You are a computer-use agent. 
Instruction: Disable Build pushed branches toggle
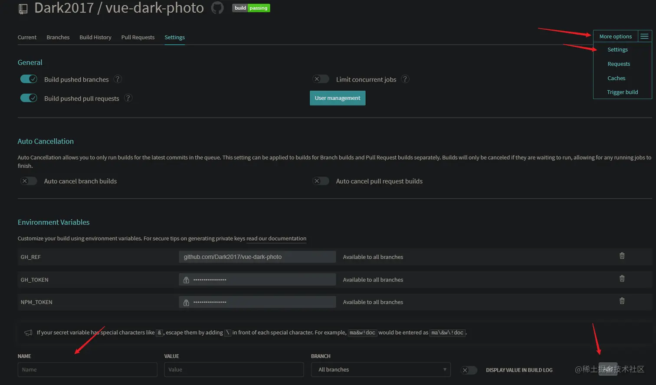coord(29,79)
